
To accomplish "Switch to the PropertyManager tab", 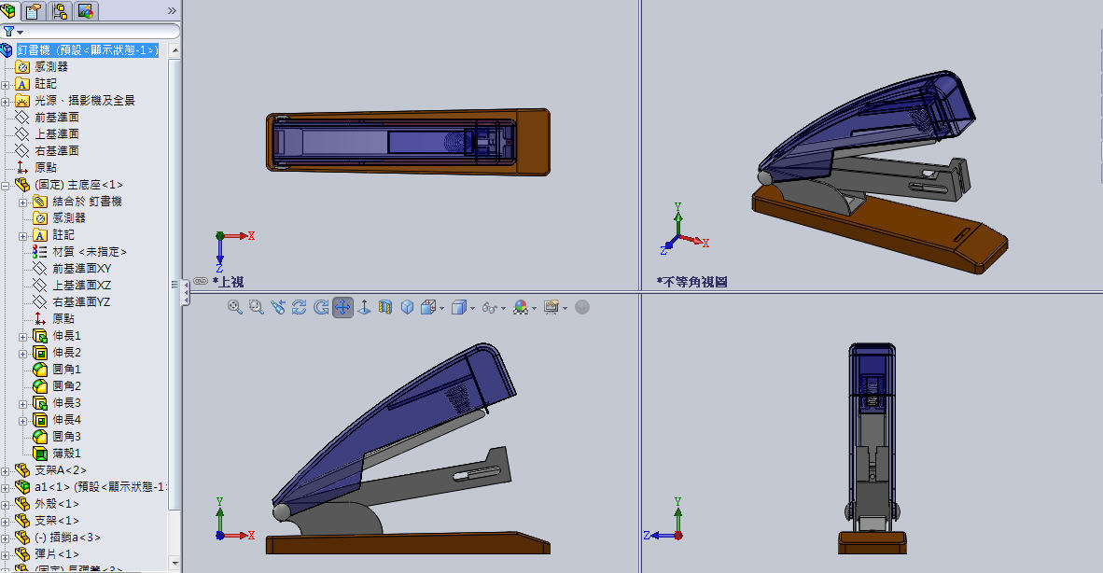I will 33,10.
